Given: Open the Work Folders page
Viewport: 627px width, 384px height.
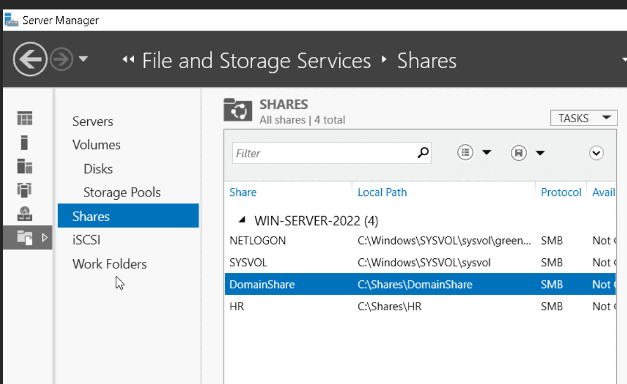Looking at the screenshot, I should (x=110, y=264).
